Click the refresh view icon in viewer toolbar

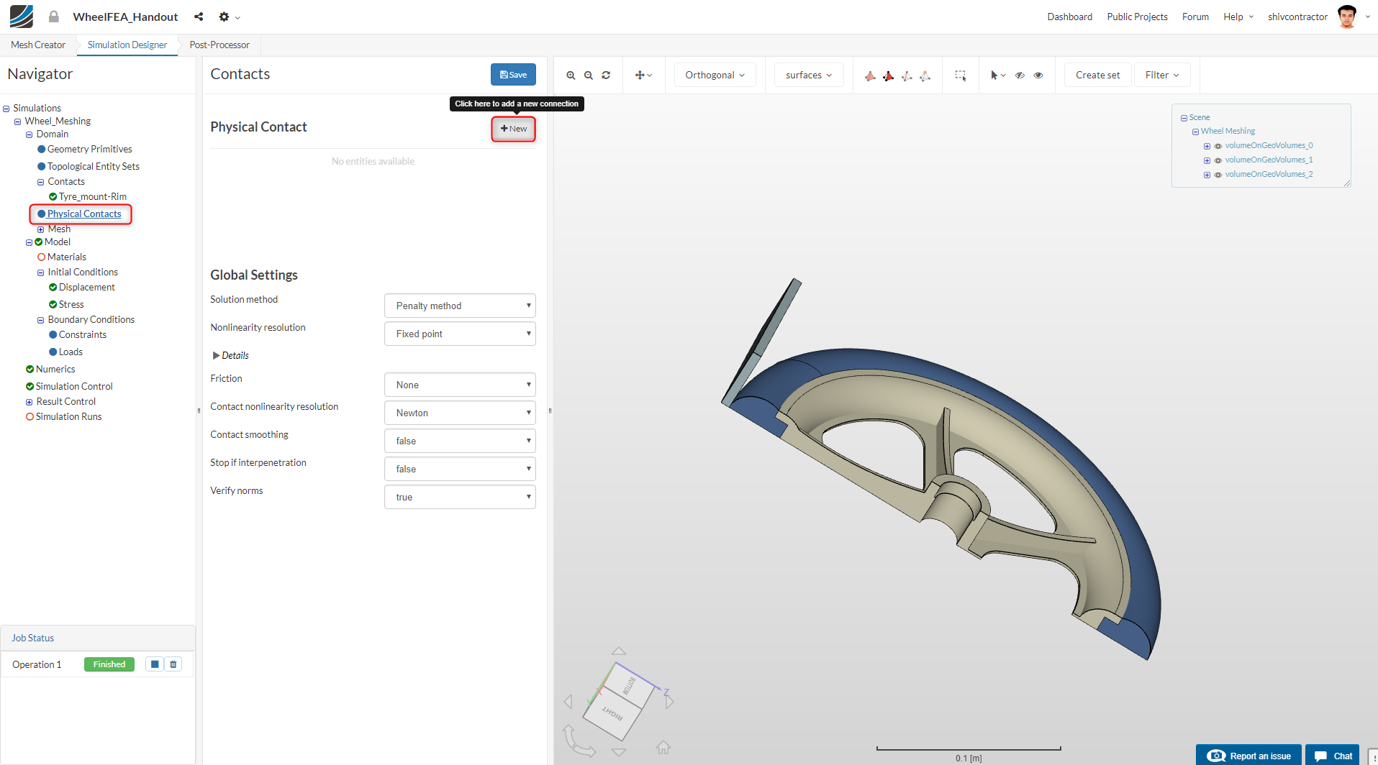[606, 75]
